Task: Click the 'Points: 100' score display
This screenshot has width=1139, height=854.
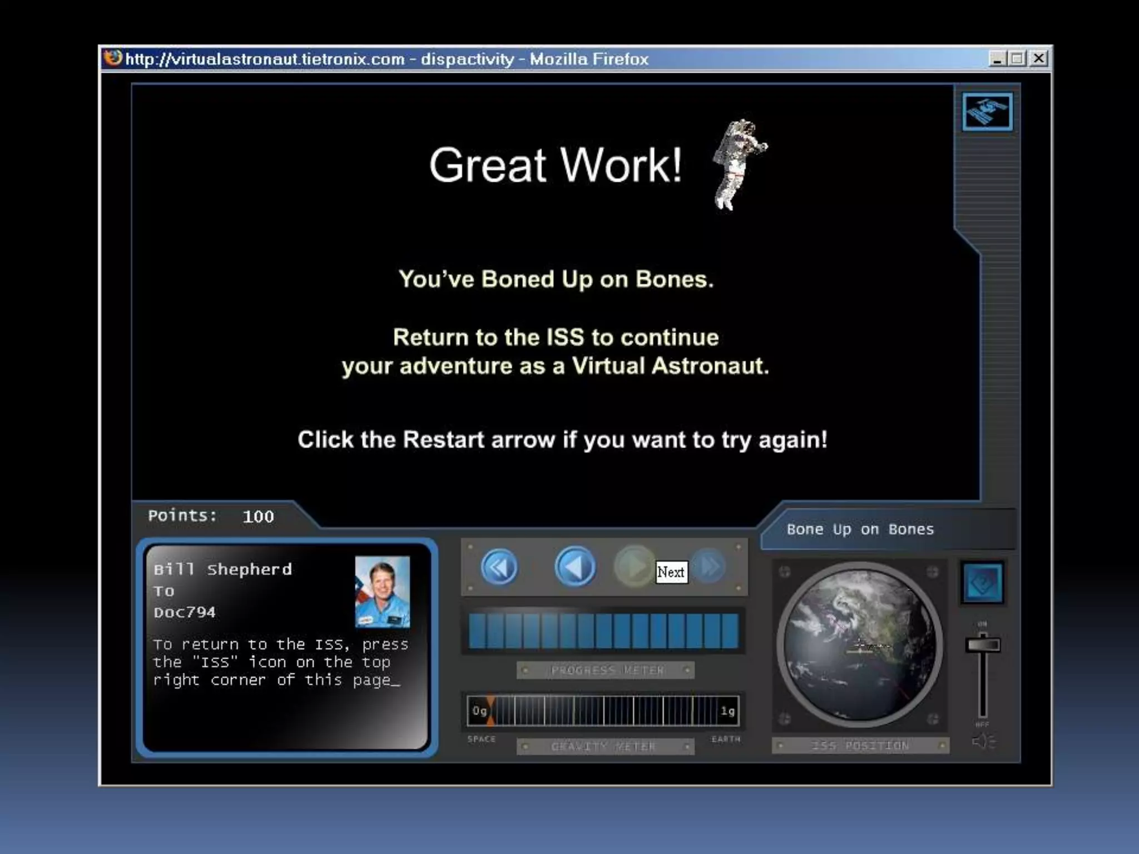Action: point(211,516)
